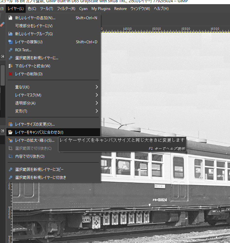The width and height of the screenshot is (230, 243).
Task: Click the 3000 mark on the vertical ruler
Action: tap(9, 213)
